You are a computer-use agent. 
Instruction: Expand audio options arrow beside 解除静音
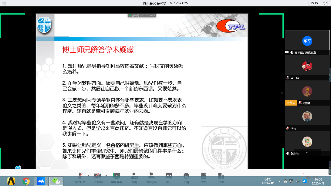pyautogui.click(x=88, y=175)
